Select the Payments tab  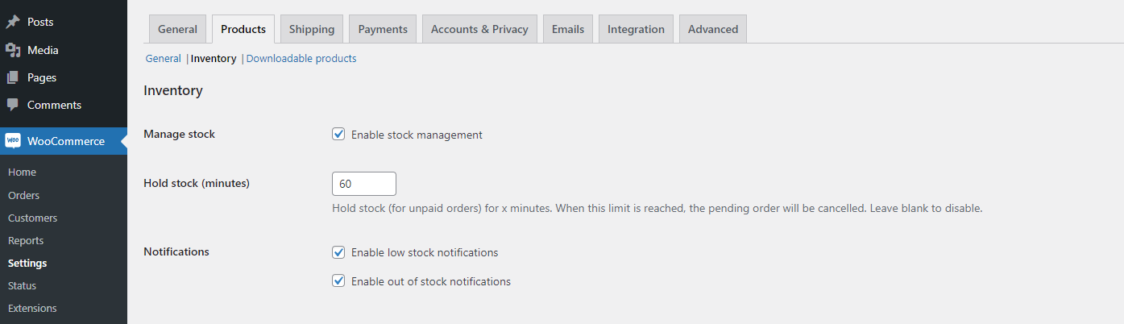(x=383, y=29)
